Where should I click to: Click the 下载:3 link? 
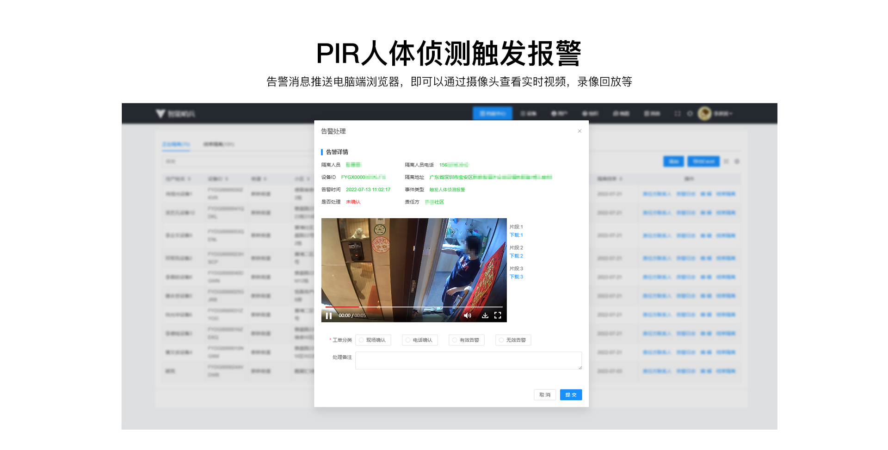[x=516, y=277]
